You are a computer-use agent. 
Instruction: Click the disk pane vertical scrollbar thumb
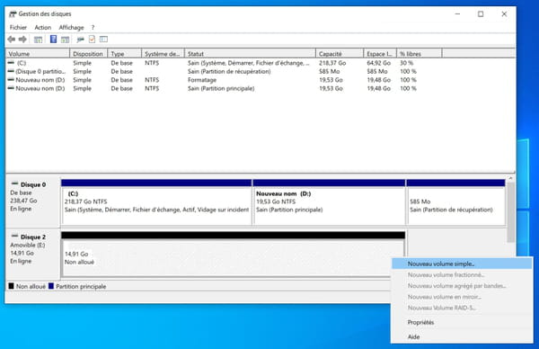click(511, 212)
